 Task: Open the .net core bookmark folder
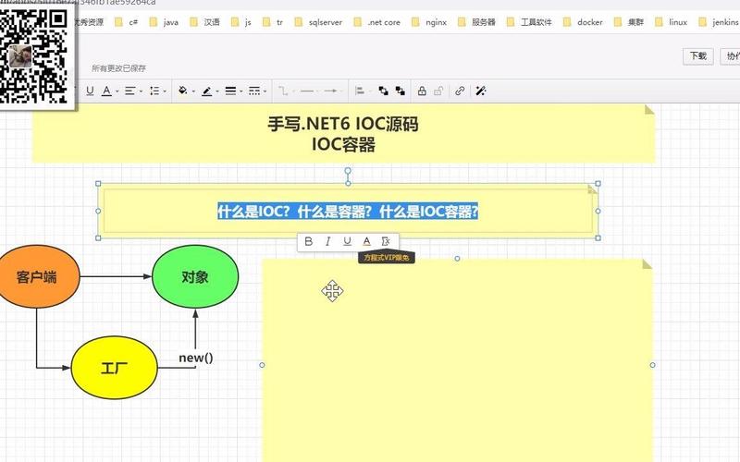377,22
